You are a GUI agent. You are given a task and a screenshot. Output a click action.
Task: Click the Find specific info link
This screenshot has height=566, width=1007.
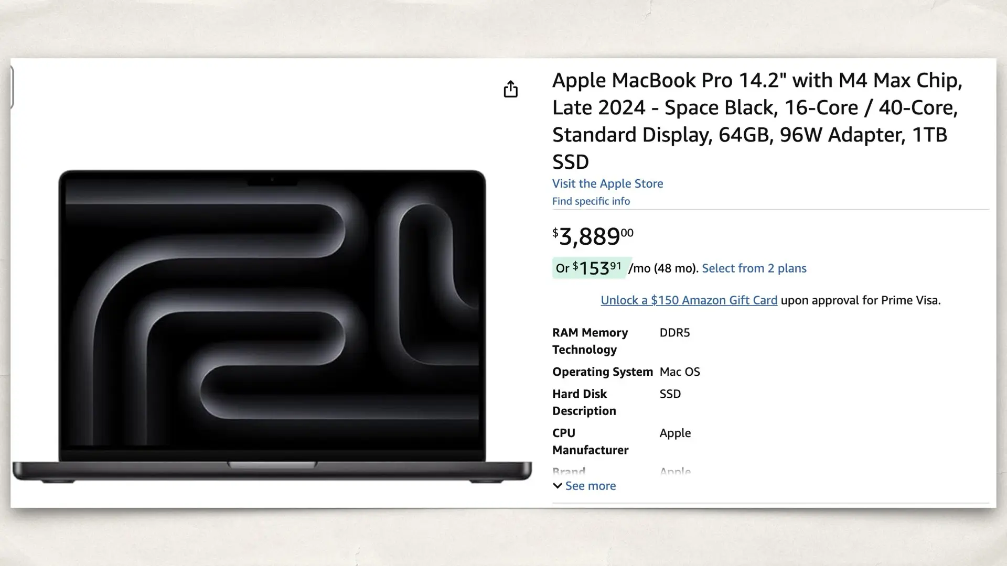tap(591, 201)
